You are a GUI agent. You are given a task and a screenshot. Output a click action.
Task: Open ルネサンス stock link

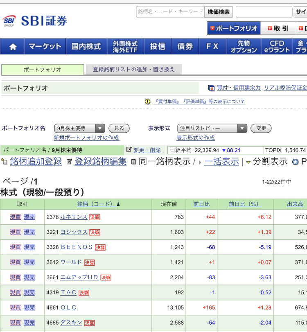pyautogui.click(x=74, y=217)
